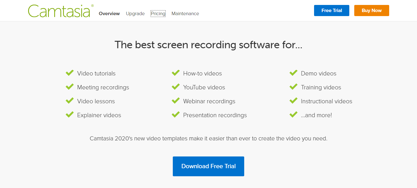Image resolution: width=417 pixels, height=188 pixels.
Task: Click the checkmark beside YouTube videos
Action: [176, 87]
